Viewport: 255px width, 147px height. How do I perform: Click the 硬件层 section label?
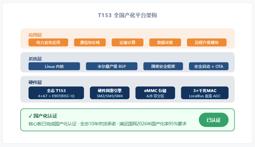(35, 82)
